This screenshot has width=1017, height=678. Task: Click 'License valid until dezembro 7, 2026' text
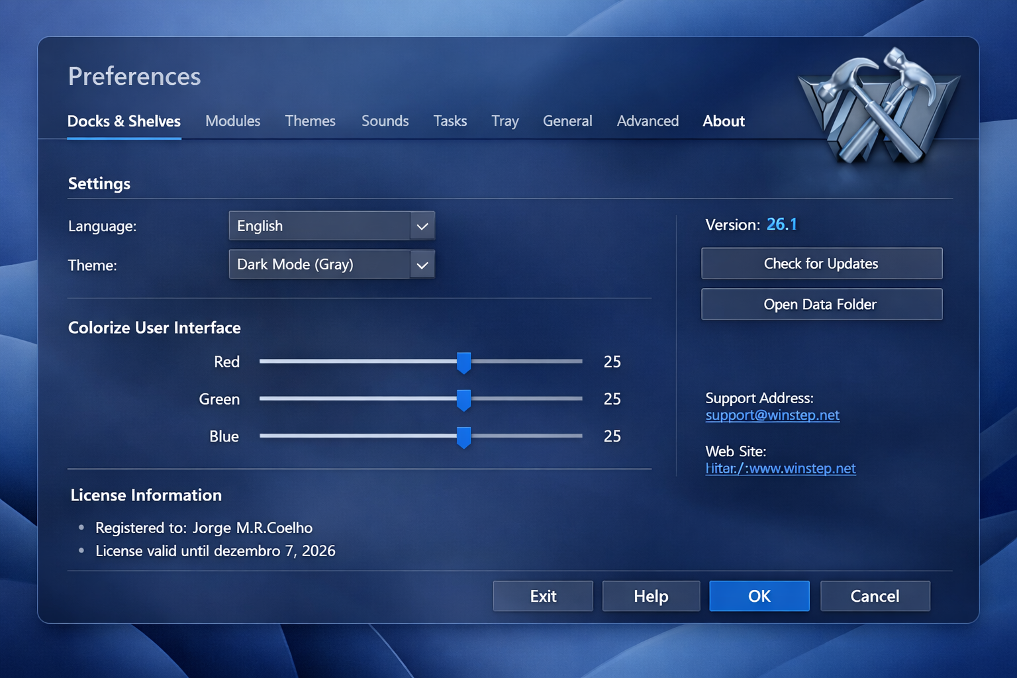coord(215,551)
